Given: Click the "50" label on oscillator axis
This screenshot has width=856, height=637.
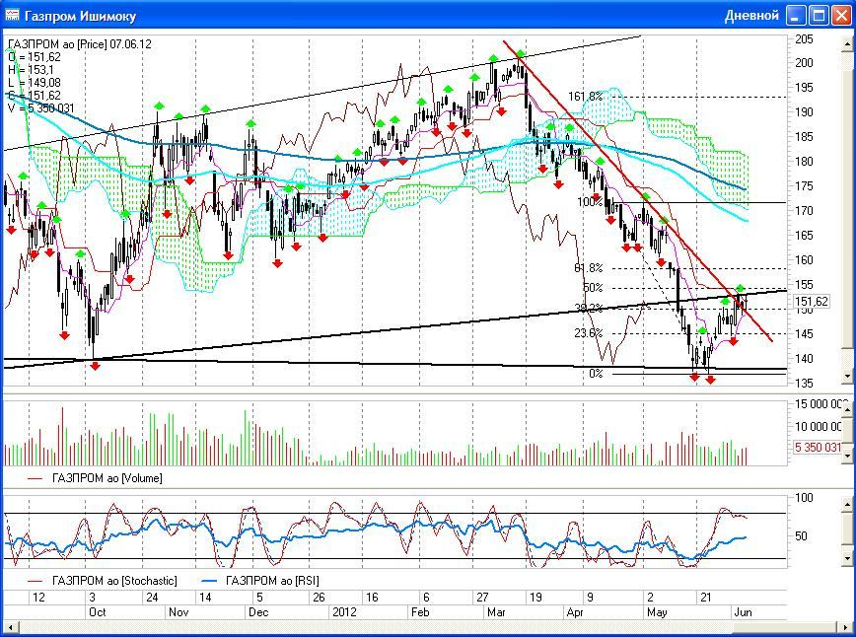Looking at the screenshot, I should [801, 536].
